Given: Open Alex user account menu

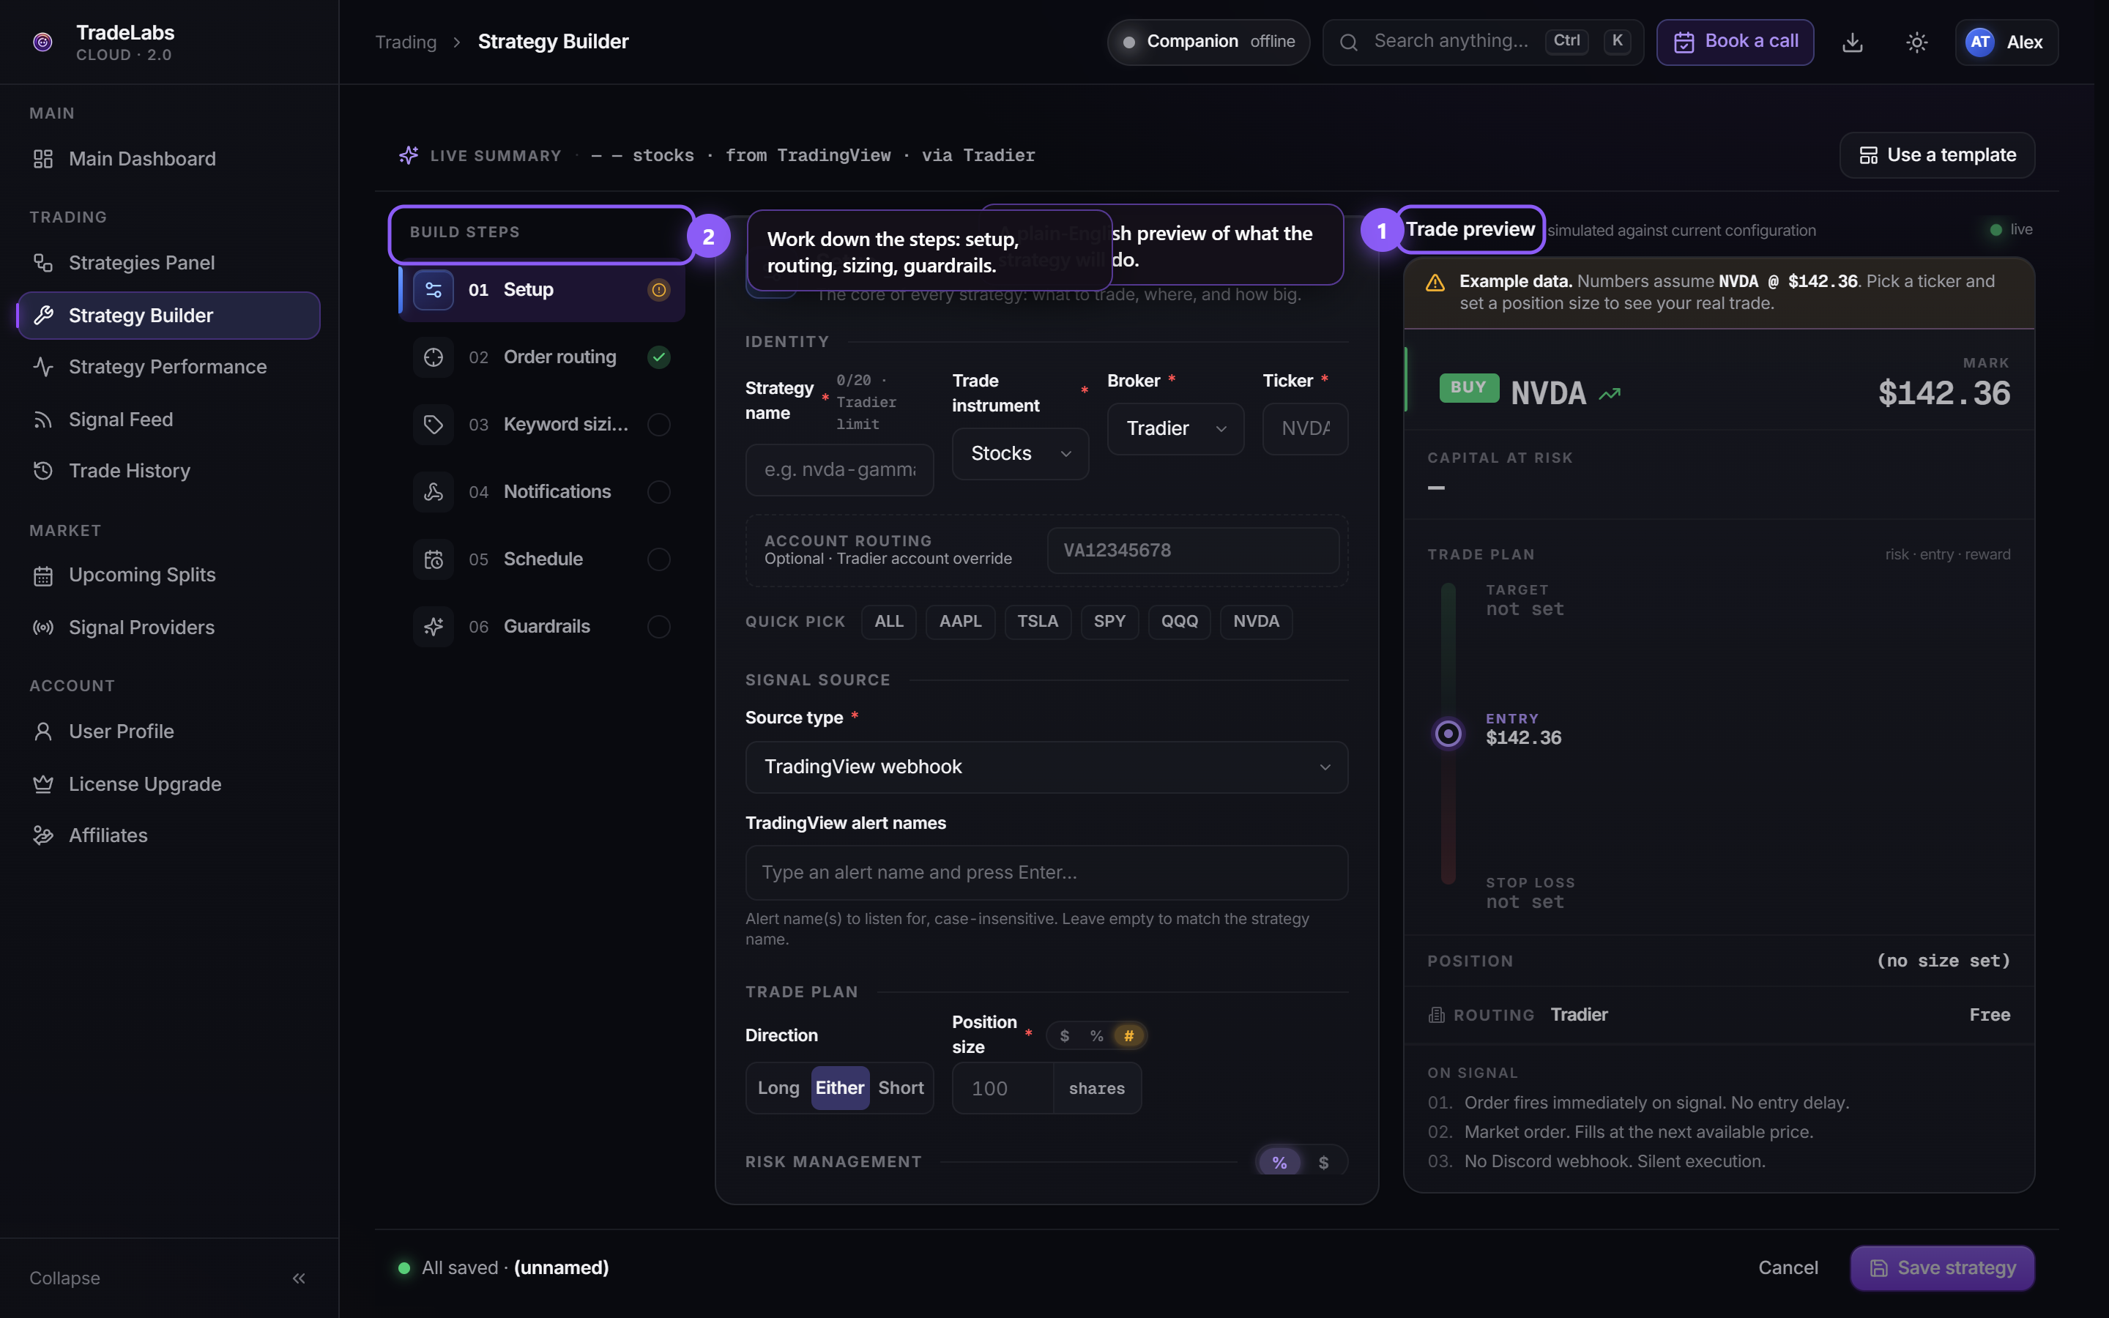Looking at the screenshot, I should tap(2006, 42).
